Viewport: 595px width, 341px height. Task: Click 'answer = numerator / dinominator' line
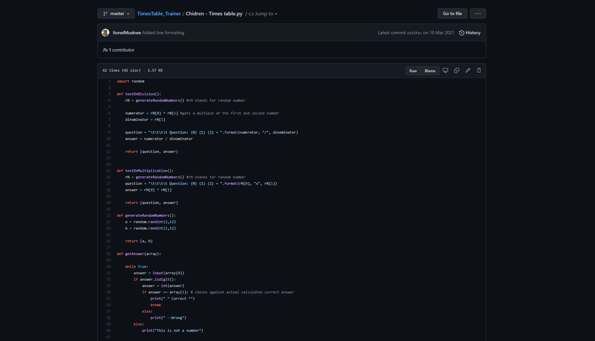pyautogui.click(x=159, y=139)
